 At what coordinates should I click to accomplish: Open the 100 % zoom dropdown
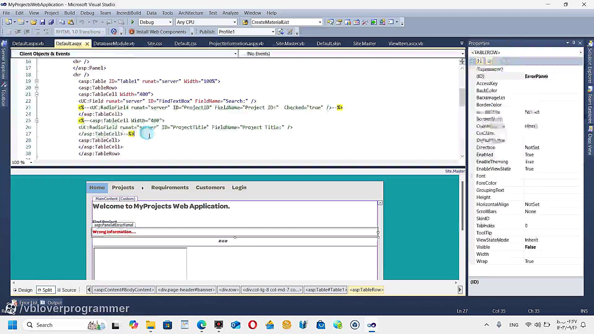click(31, 162)
